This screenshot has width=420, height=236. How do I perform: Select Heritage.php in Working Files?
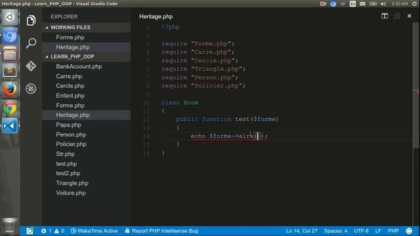coord(86,47)
